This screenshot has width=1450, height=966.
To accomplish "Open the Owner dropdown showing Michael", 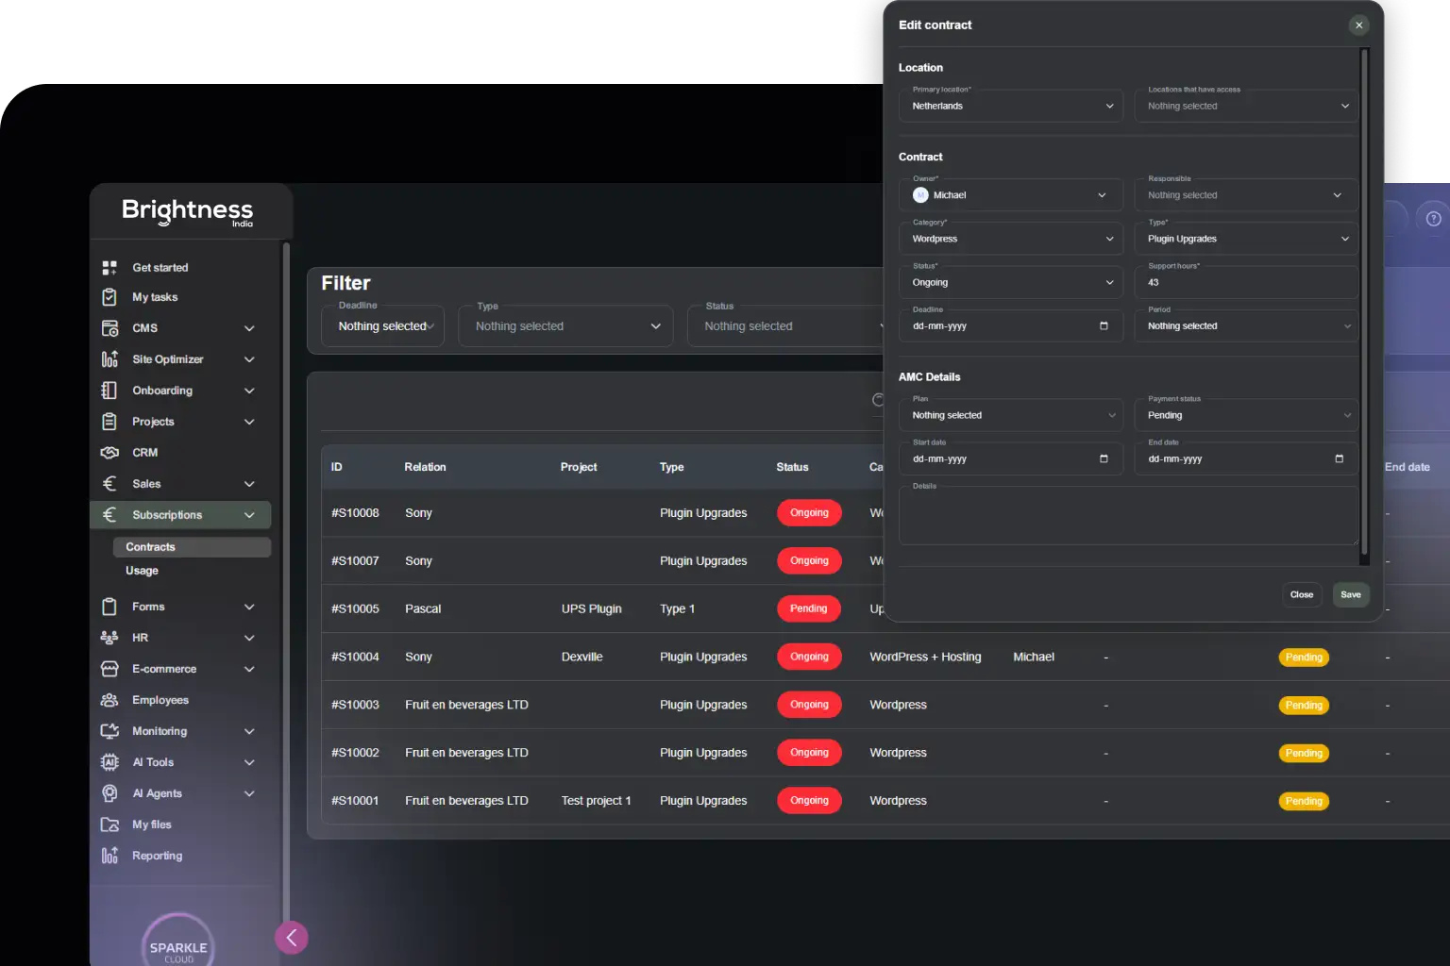I will tap(1011, 195).
